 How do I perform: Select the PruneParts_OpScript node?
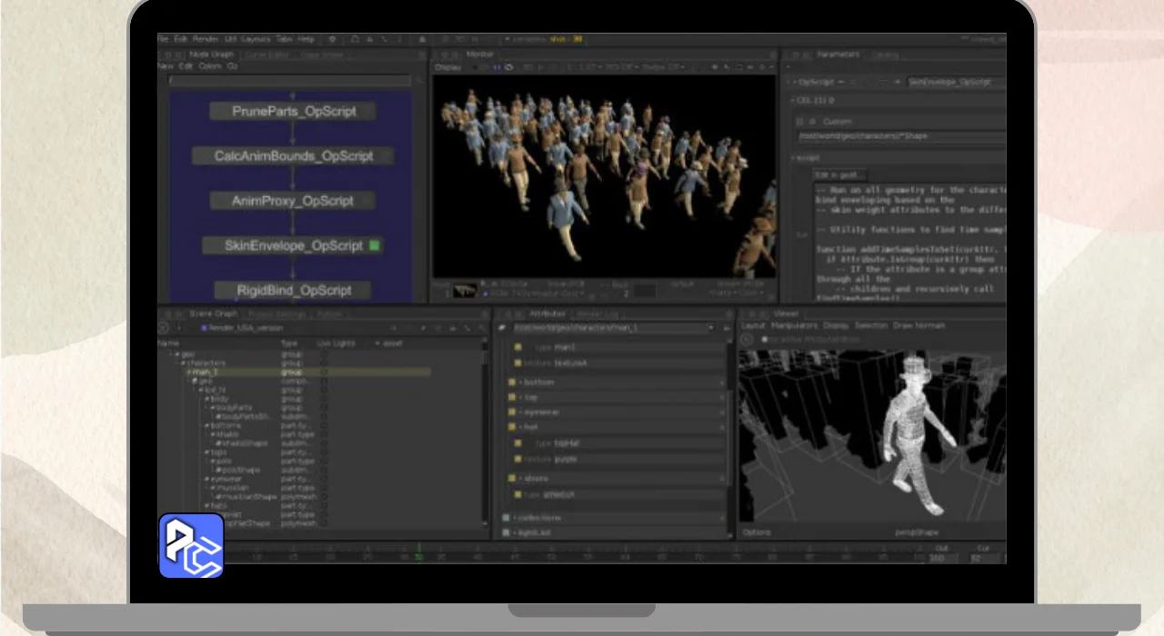coord(293,112)
